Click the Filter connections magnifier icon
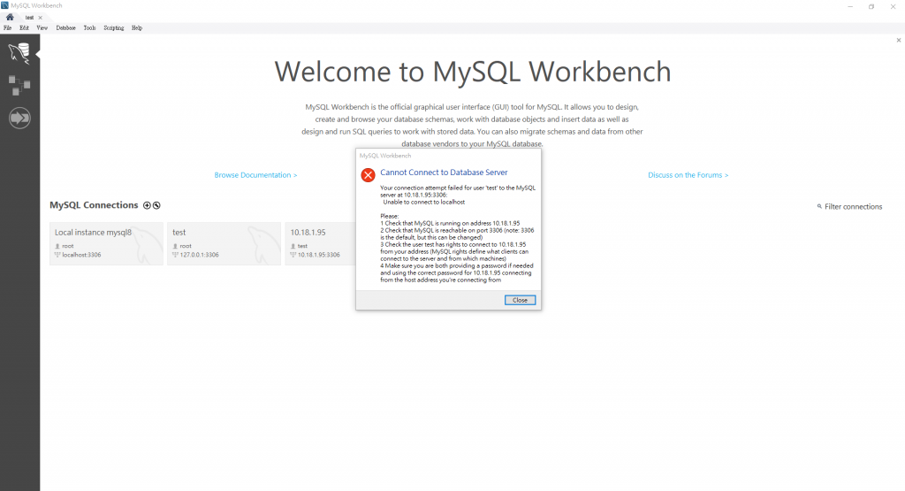Viewport: 905px width, 491px height. click(819, 206)
